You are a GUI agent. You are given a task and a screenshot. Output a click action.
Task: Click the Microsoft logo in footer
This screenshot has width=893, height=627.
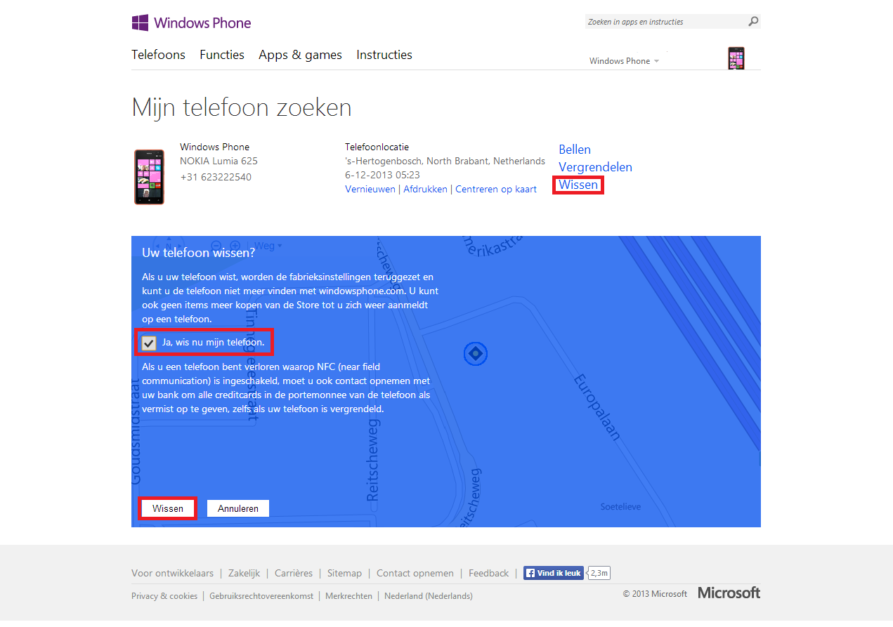[x=729, y=593]
